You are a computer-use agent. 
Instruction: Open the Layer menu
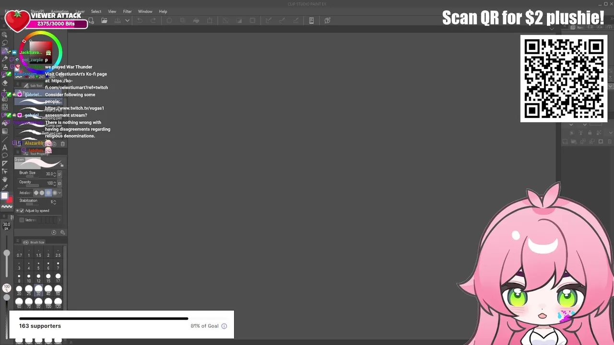(80, 11)
